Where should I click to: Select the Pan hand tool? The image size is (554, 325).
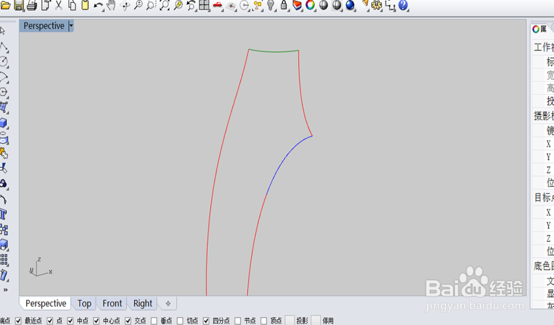point(111,6)
